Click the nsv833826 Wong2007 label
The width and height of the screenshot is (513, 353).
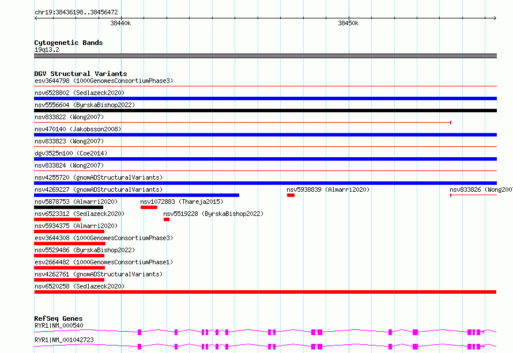(481, 189)
